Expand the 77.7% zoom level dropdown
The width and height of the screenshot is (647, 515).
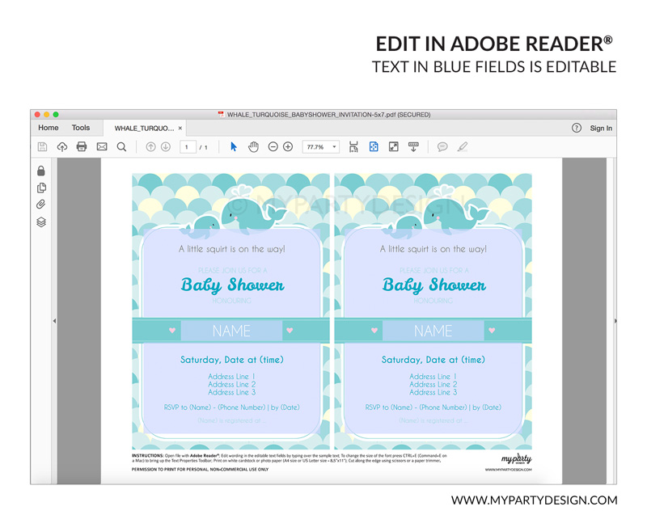334,147
